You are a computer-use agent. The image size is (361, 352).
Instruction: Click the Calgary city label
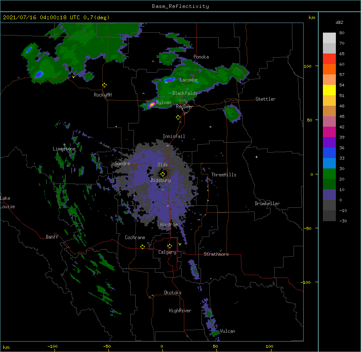coord(167,252)
